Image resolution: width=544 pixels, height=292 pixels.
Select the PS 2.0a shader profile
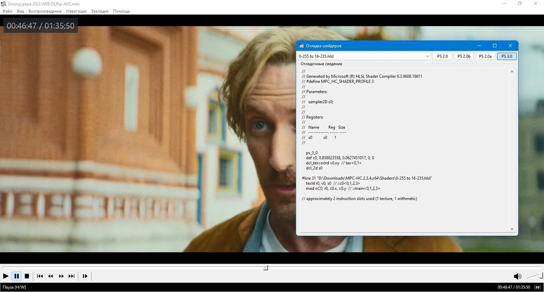[x=485, y=56]
